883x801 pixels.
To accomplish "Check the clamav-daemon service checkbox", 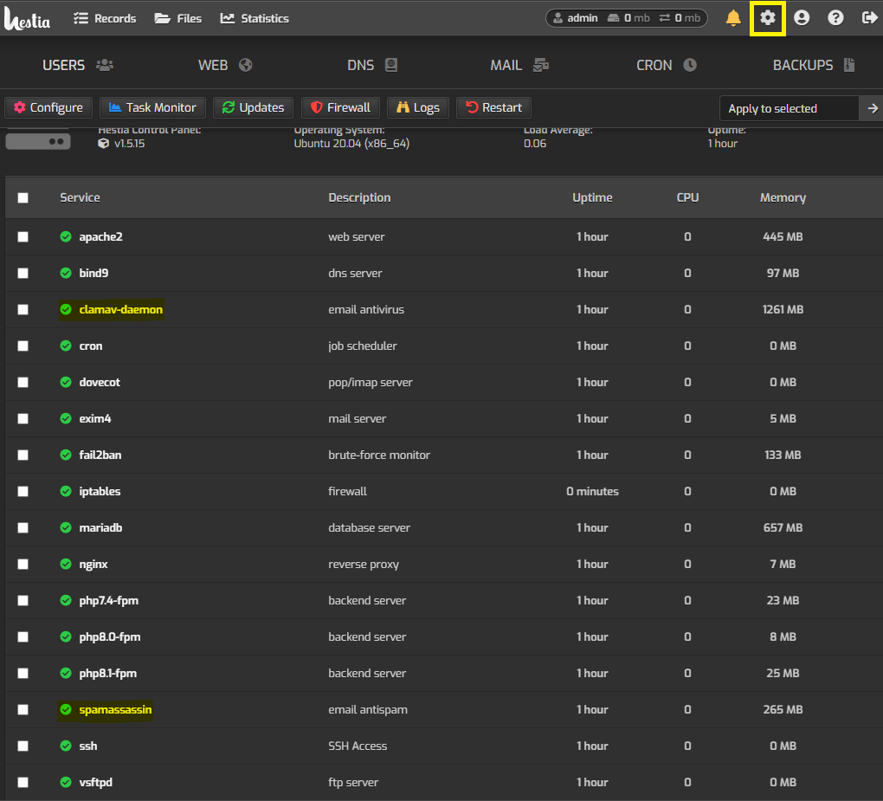I will [x=23, y=309].
